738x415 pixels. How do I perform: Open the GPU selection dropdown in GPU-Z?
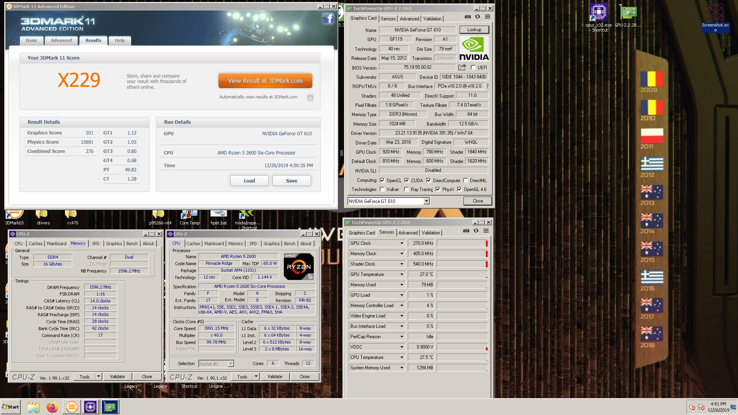pos(426,201)
